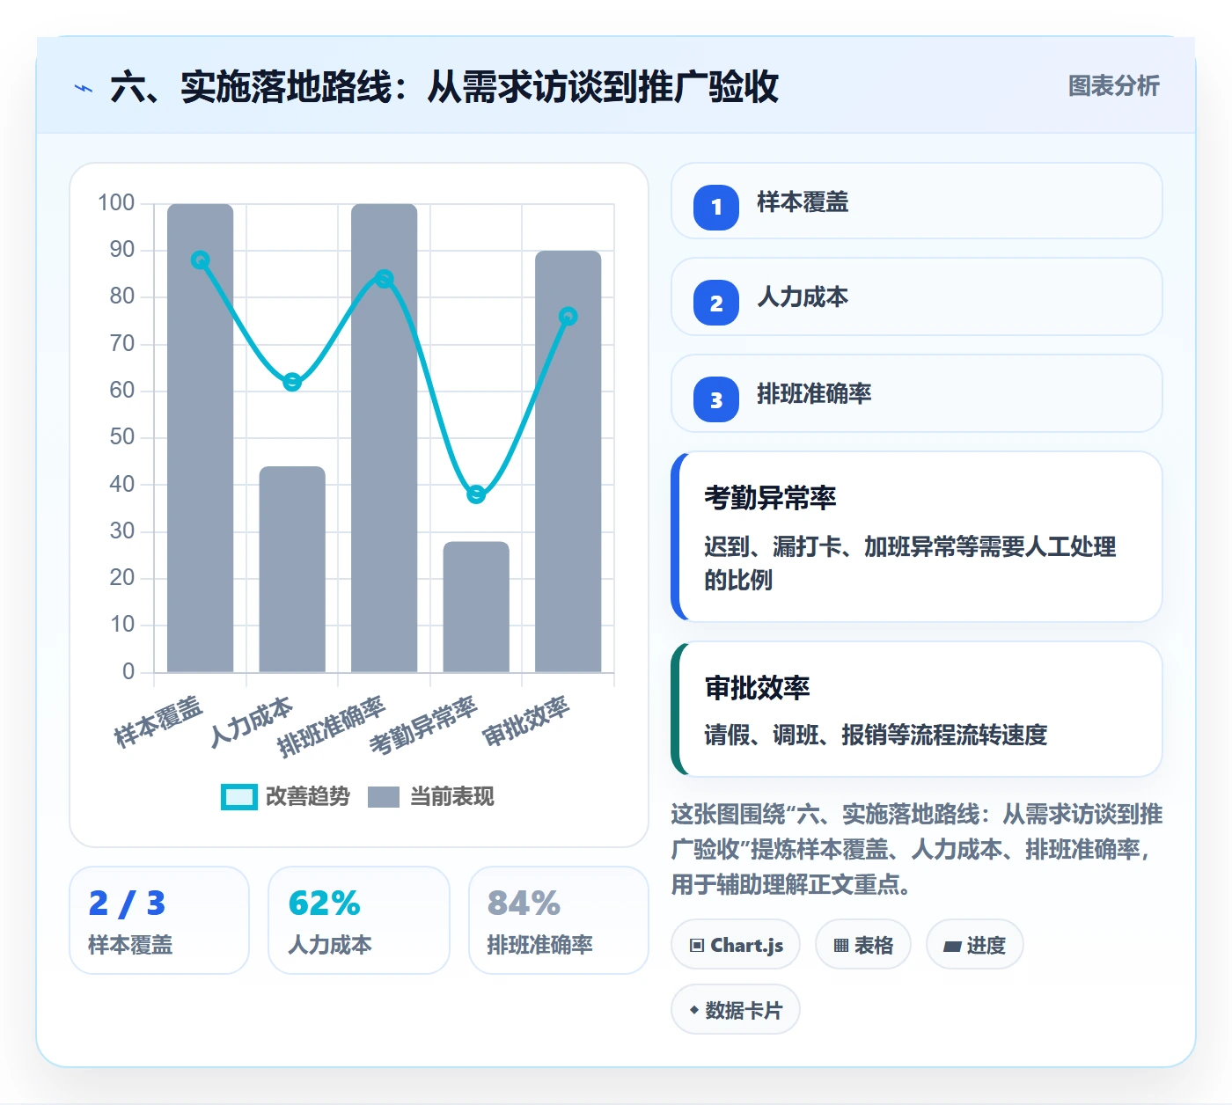Click the 考勤异常率 trend point on the chart
Screen dimensions: 1232x1105
tap(476, 494)
